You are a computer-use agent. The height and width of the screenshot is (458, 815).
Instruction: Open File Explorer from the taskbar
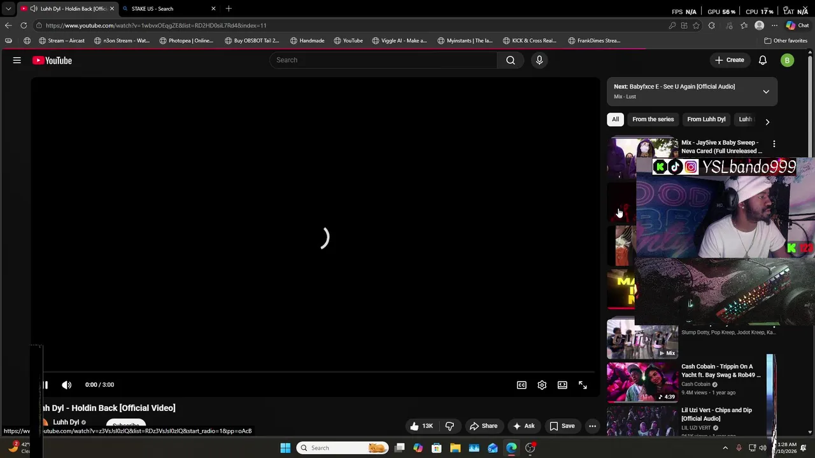point(455,448)
